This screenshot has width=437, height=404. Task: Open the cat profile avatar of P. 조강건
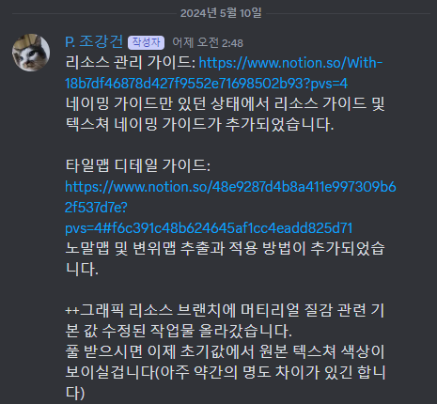tap(31, 53)
